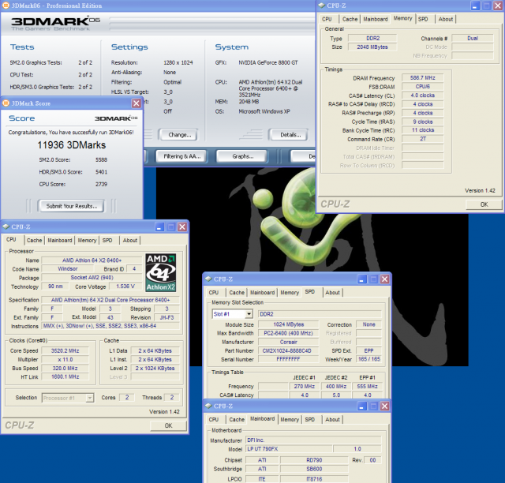Click Filtering & AA... button
The height and width of the screenshot is (483, 505).
[182, 156]
